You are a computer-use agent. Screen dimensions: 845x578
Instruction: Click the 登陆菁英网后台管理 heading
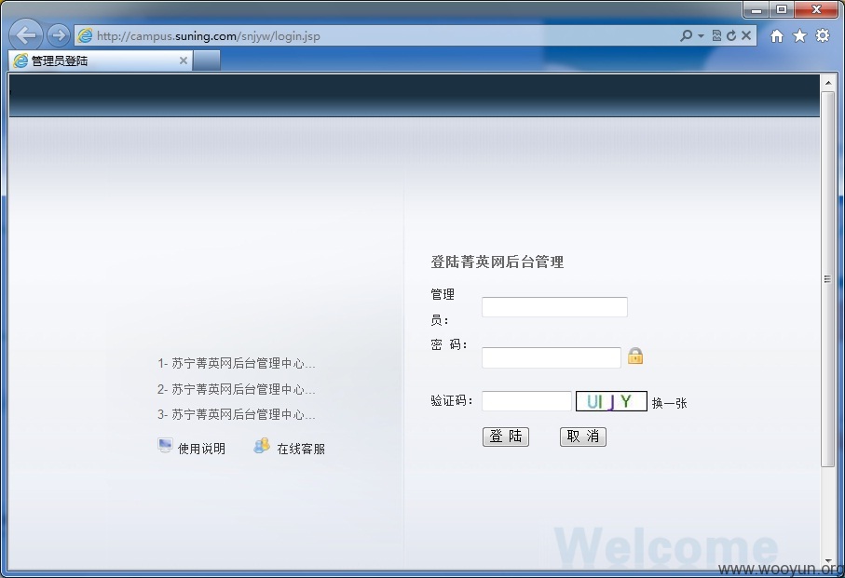pos(497,262)
